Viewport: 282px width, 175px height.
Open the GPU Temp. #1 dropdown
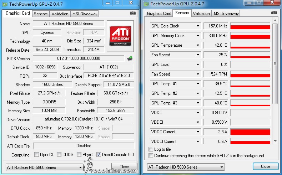(198, 84)
